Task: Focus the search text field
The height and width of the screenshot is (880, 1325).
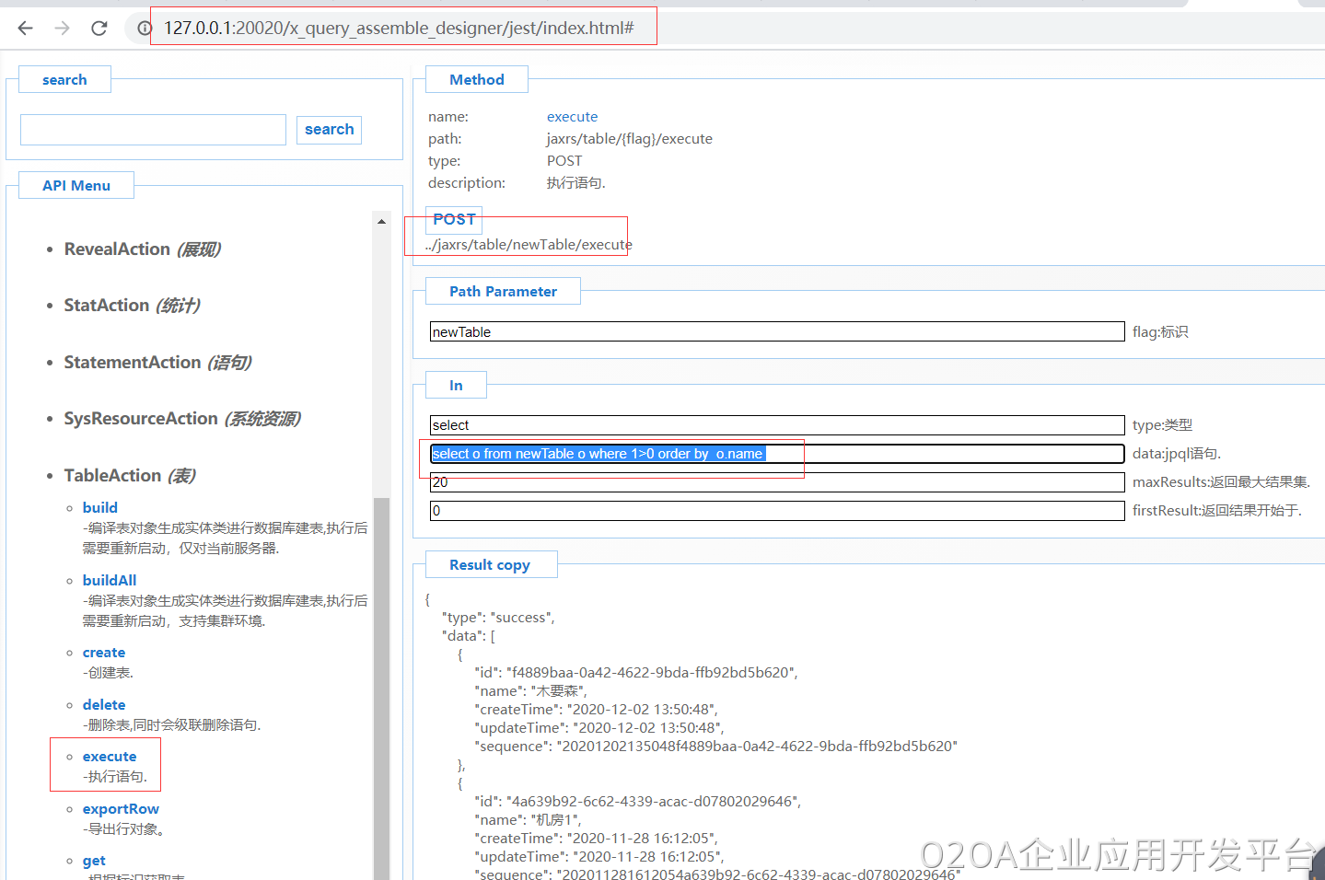Action: [x=153, y=130]
